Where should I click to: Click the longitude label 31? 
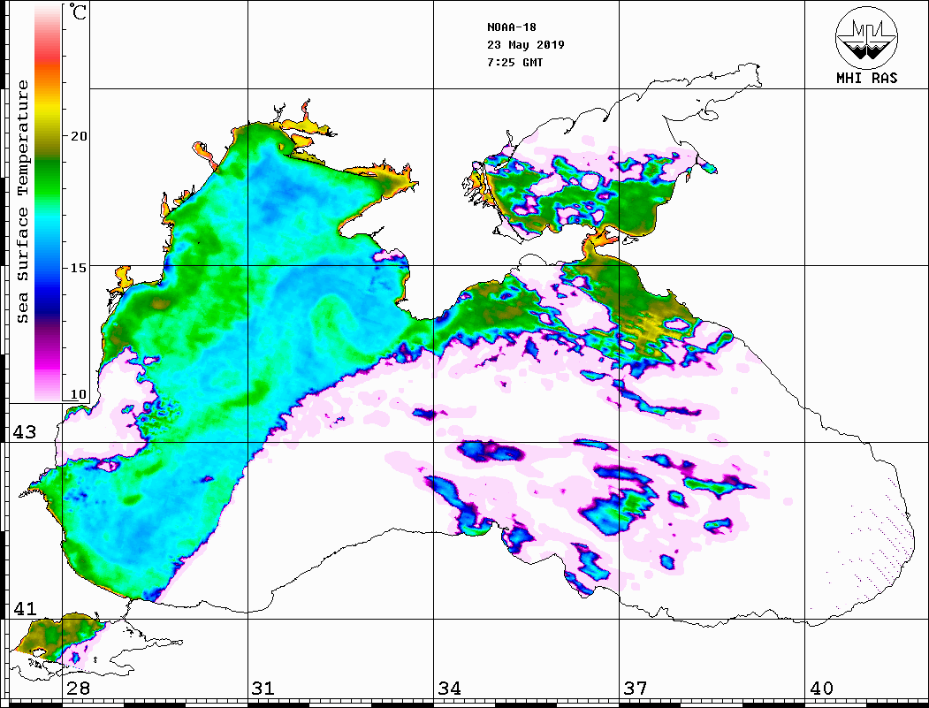pyautogui.click(x=263, y=688)
